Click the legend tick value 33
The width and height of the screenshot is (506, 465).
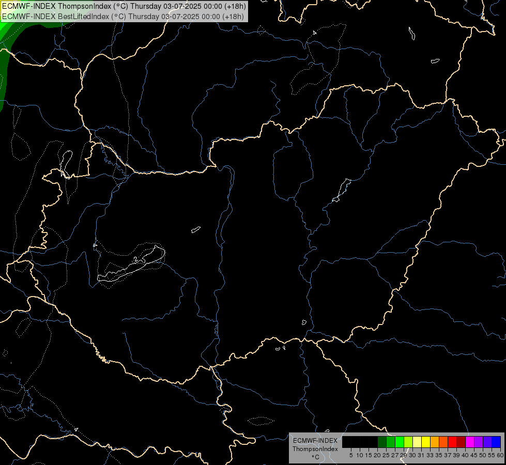point(430,455)
